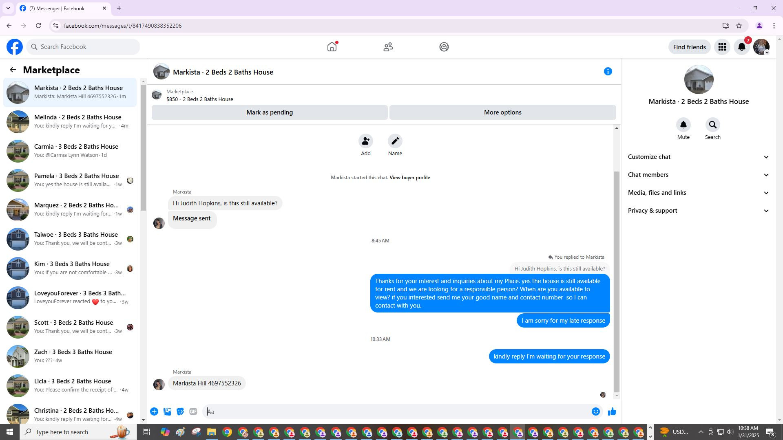Click the chat header title Markista
Viewport: 783px width, 440px height.
(x=223, y=72)
